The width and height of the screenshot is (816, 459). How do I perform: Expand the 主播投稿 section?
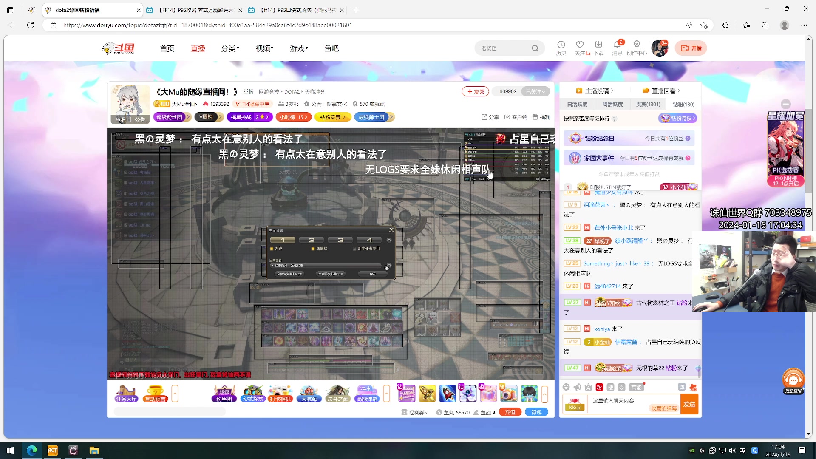point(595,91)
